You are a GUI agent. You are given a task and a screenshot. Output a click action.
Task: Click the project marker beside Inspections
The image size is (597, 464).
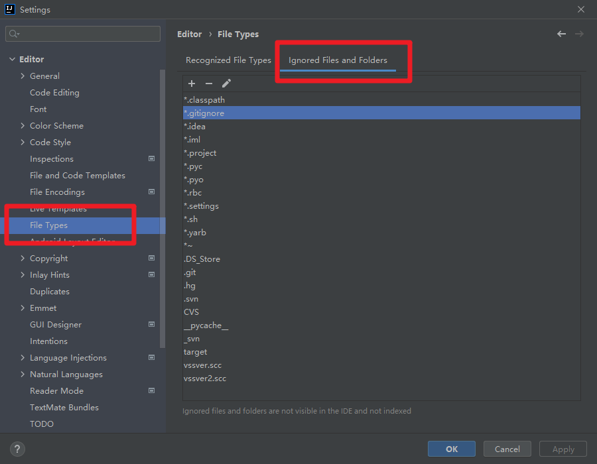151,158
